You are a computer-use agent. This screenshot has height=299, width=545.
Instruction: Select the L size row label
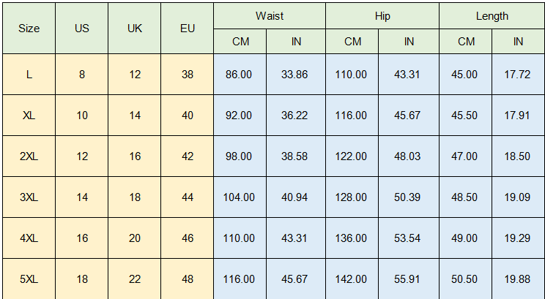tap(29, 75)
